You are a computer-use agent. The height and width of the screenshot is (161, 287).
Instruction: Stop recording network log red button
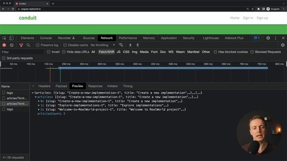point(4,45)
